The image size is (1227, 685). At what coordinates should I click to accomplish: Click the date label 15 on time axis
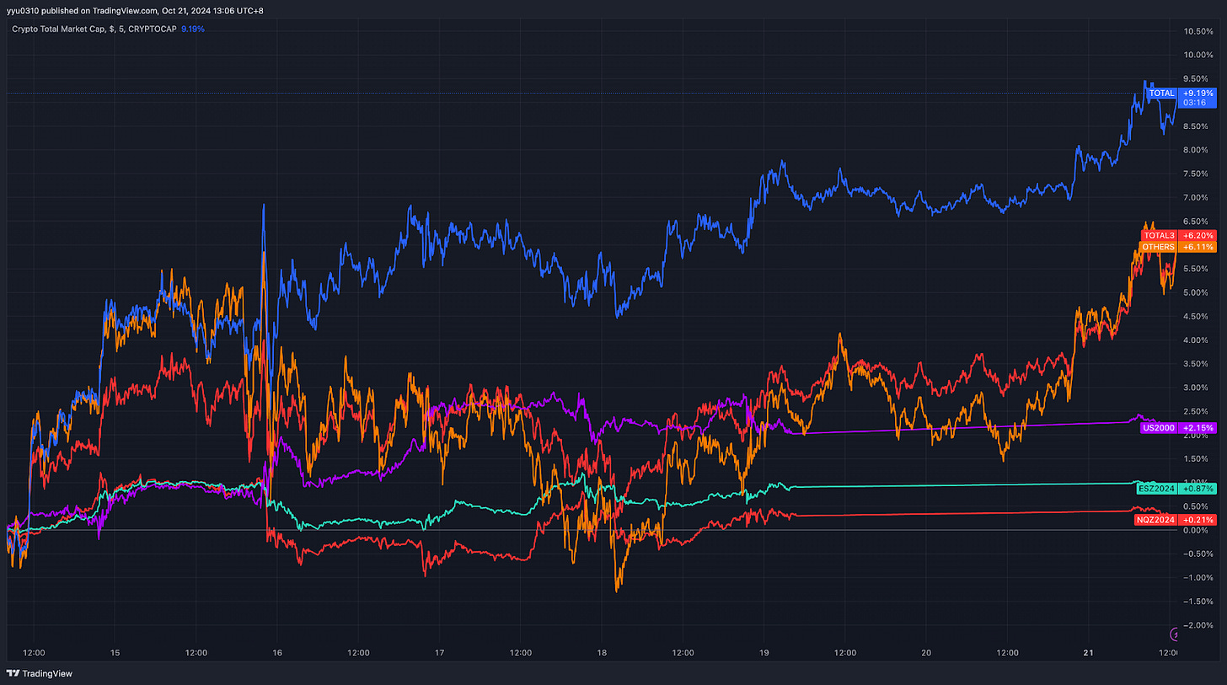click(115, 652)
